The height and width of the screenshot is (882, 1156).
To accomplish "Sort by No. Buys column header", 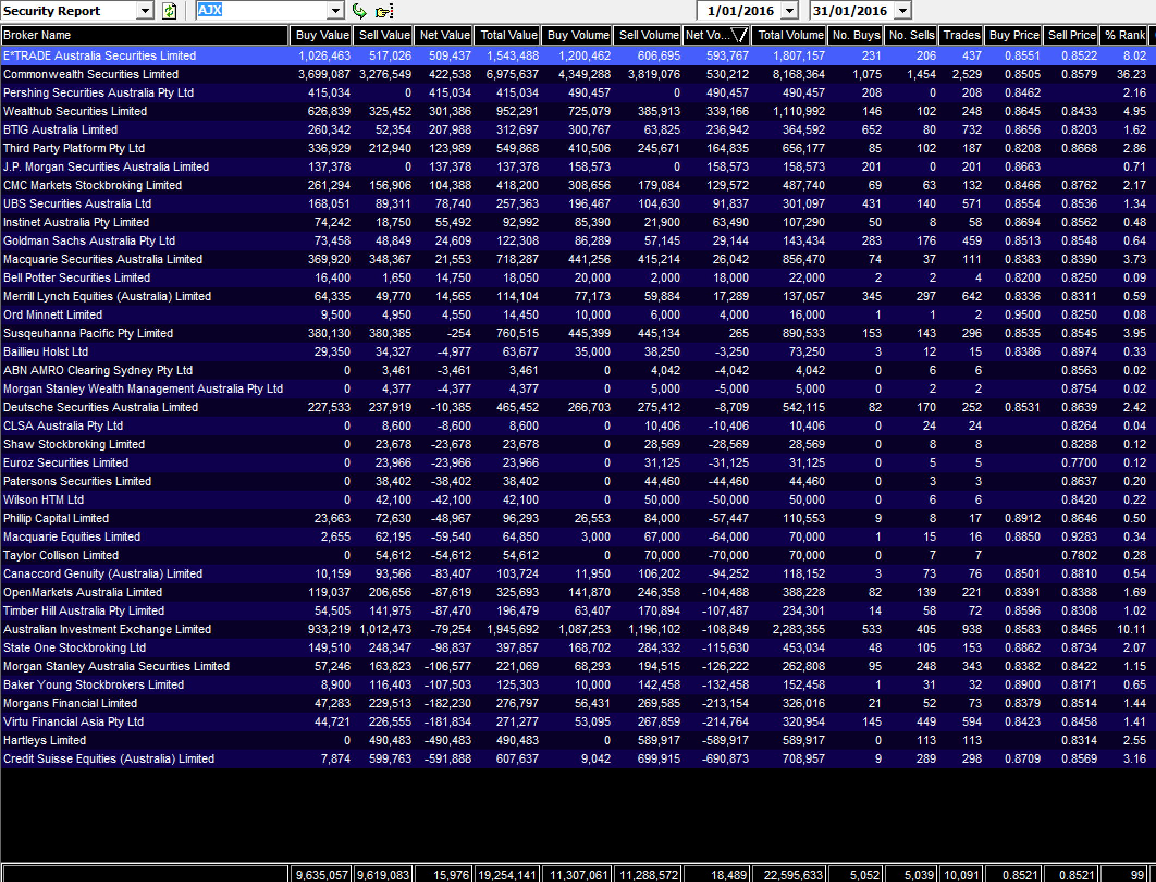I will 855,35.
